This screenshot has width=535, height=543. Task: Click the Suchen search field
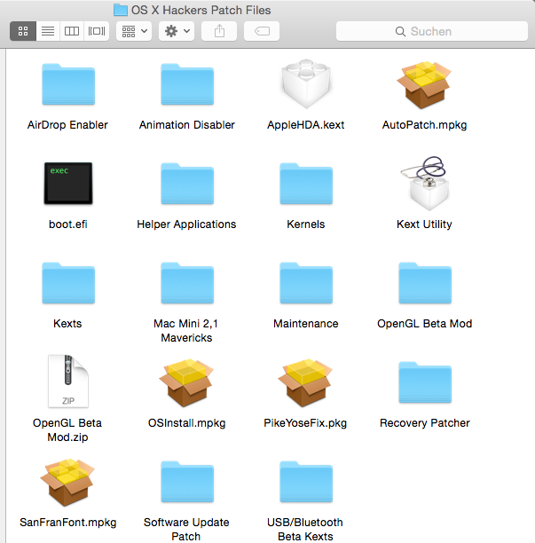point(432,31)
